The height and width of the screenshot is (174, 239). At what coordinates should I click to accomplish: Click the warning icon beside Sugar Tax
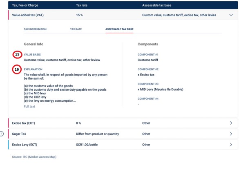(x=2, y=134)
